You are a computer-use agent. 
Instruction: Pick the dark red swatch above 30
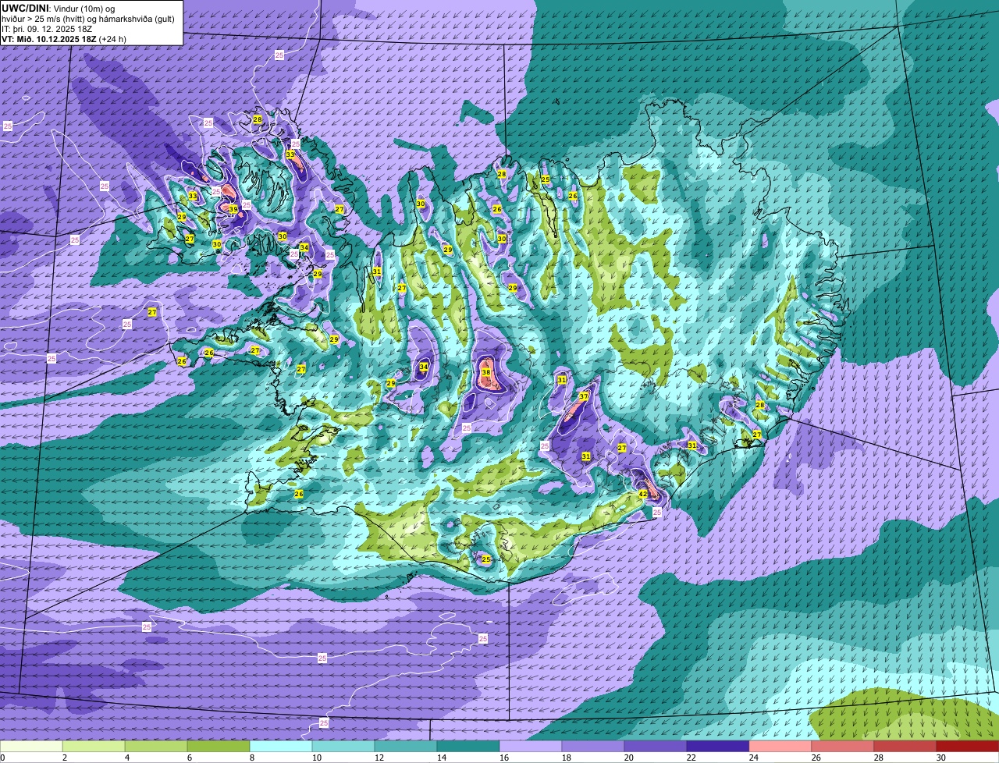[968, 747]
